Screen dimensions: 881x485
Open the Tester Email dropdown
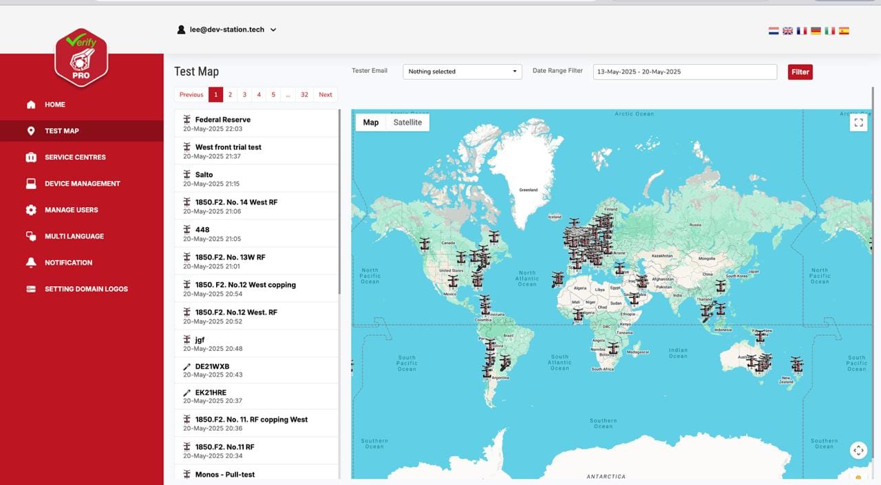462,72
